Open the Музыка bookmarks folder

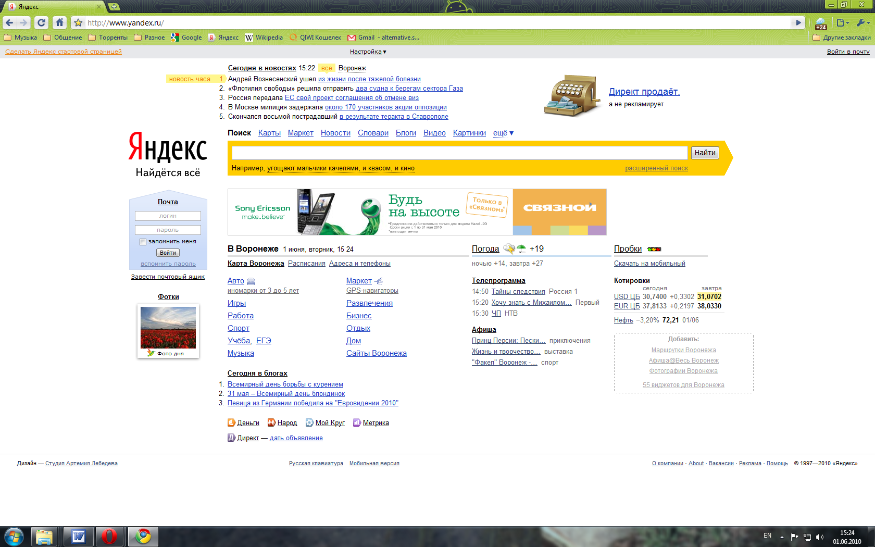pyautogui.click(x=20, y=38)
